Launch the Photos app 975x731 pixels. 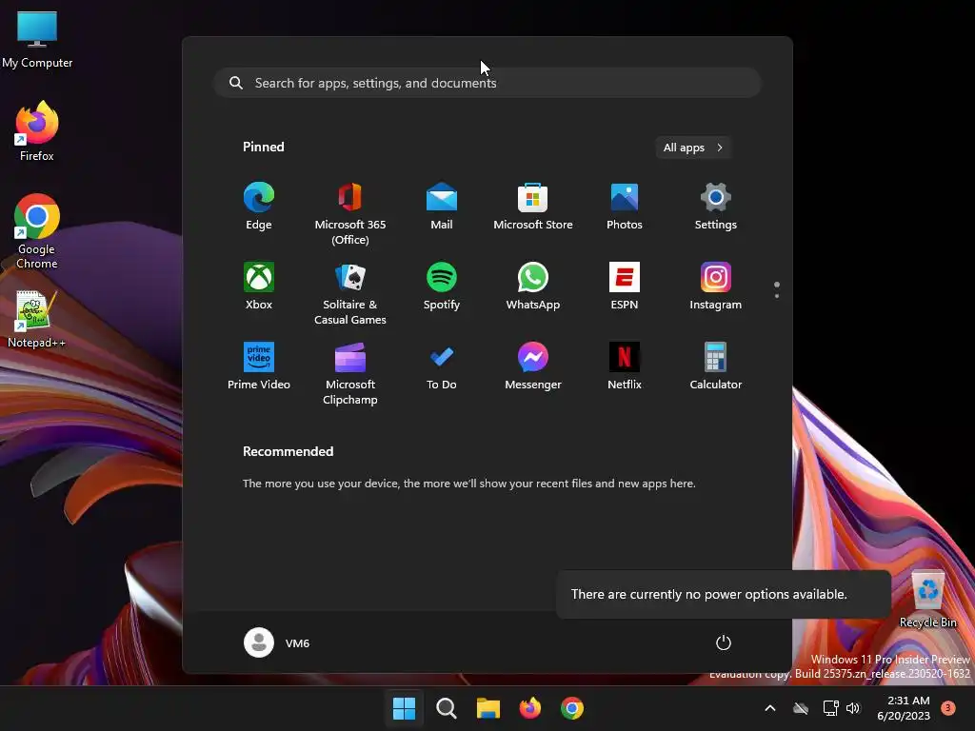tap(625, 207)
